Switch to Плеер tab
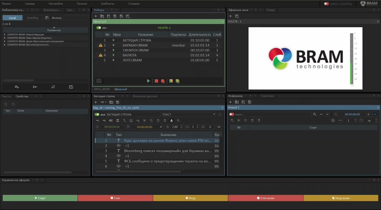This screenshot has width=381, height=210. click(x=271, y=10)
